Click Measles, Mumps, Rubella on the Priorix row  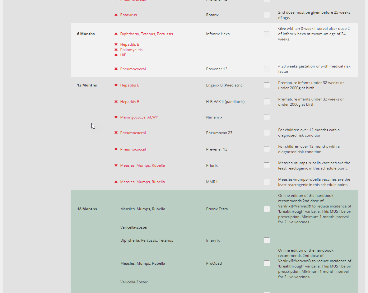click(142, 165)
